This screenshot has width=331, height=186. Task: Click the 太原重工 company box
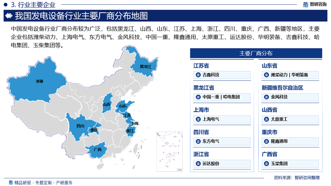(290, 119)
